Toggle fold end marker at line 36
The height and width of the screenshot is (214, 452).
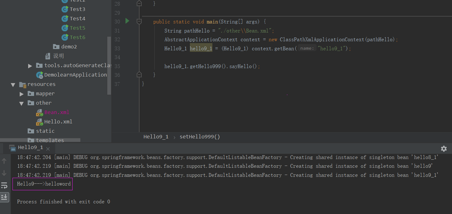pyautogui.click(x=139, y=75)
